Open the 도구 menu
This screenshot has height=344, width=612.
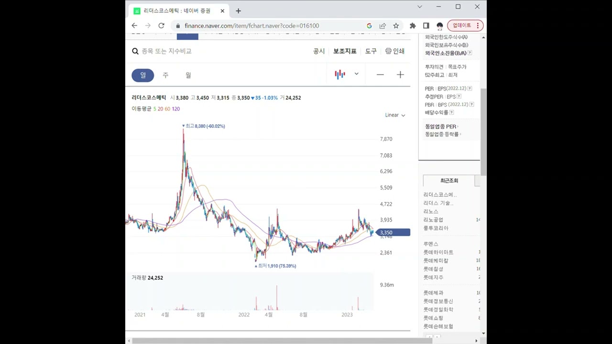pyautogui.click(x=371, y=51)
